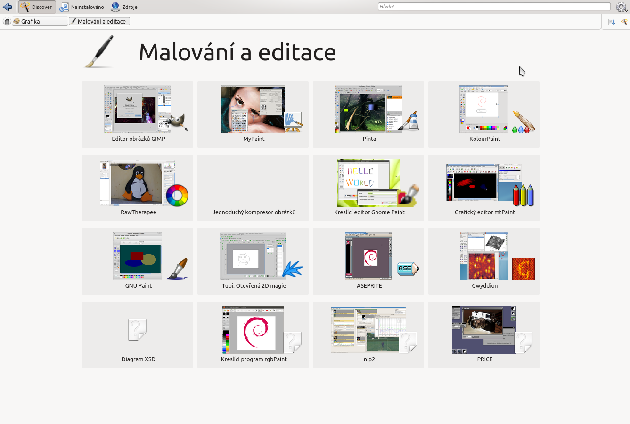
Task: Open the settings gear dropdown menu
Action: (622, 7)
